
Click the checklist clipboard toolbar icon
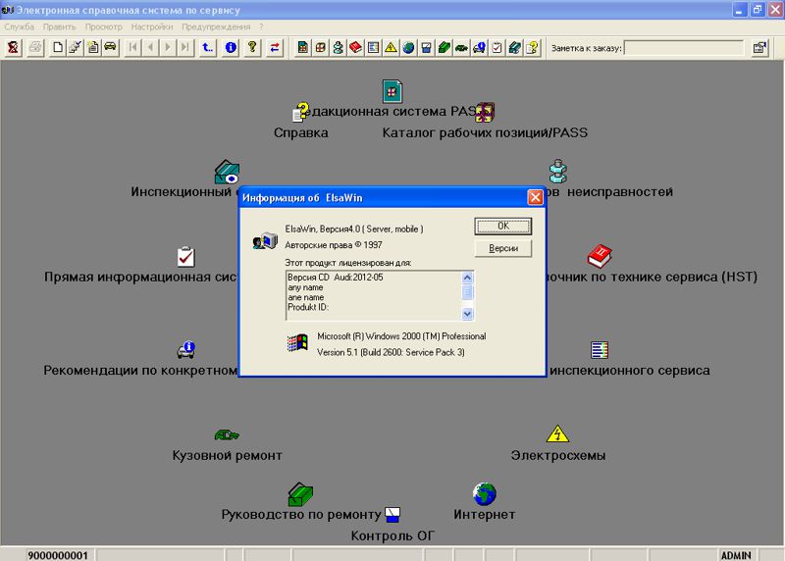[x=497, y=47]
